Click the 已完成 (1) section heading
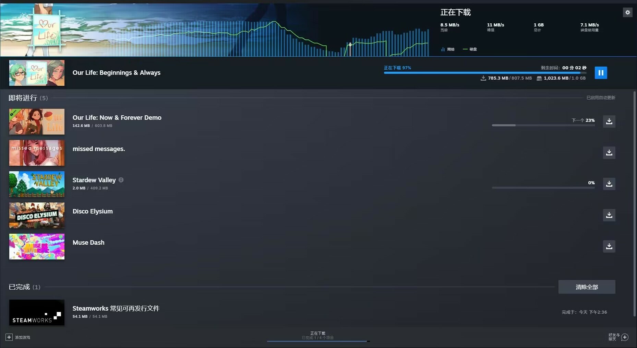The width and height of the screenshot is (637, 348). pos(24,287)
